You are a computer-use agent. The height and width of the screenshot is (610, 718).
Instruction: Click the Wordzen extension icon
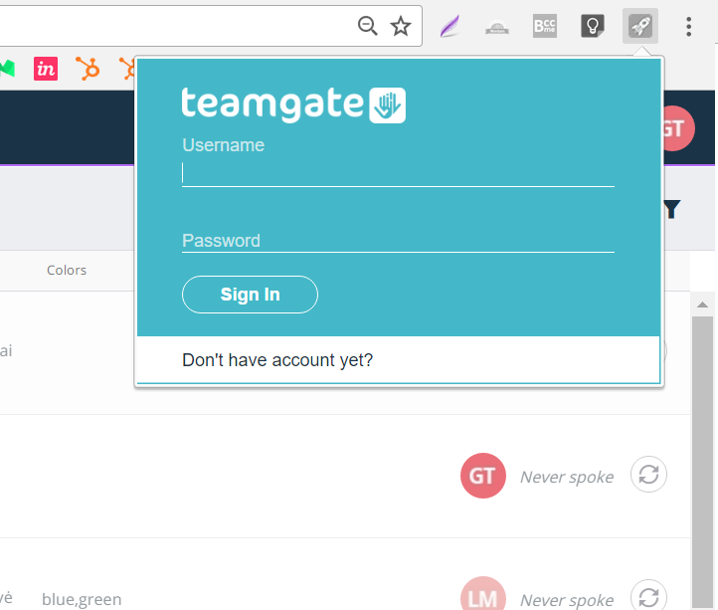coord(497,28)
